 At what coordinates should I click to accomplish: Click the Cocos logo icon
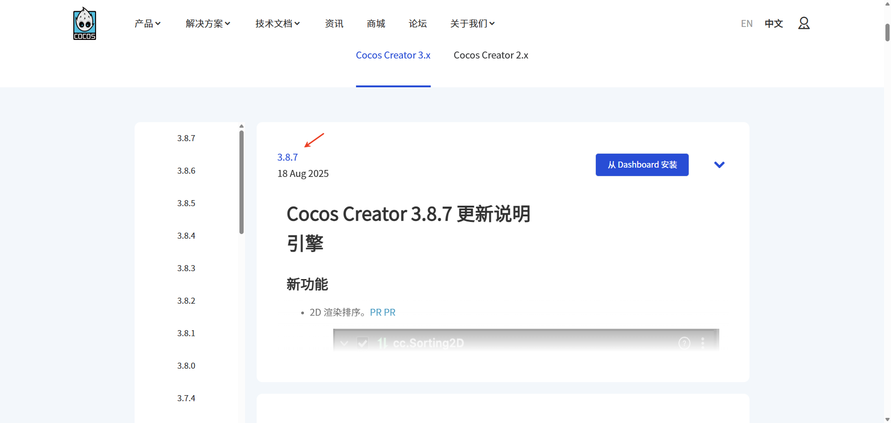[84, 23]
